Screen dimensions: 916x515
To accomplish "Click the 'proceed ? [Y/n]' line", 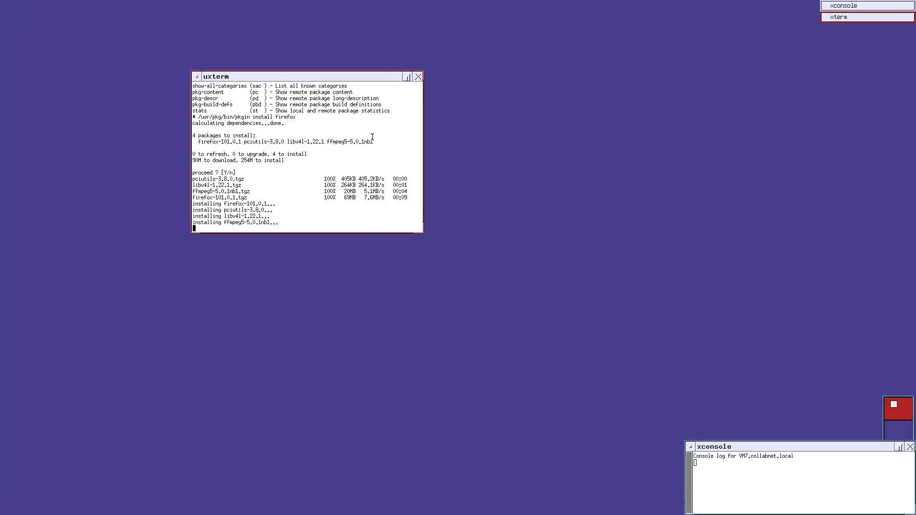I will pyautogui.click(x=214, y=173).
